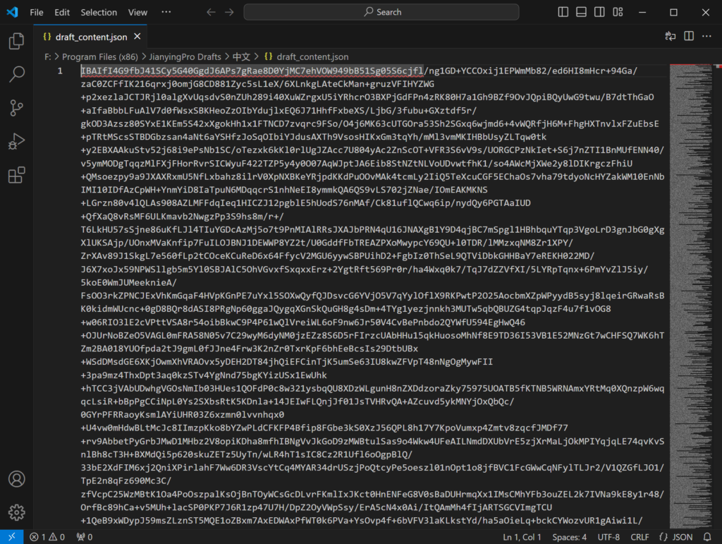Click the F: breadcrumb segment
The height and width of the screenshot is (544, 722).
(x=47, y=56)
